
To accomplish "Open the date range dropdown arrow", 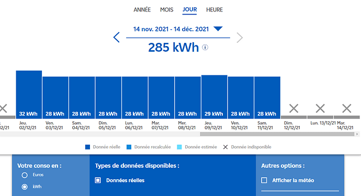I will pos(218,29).
